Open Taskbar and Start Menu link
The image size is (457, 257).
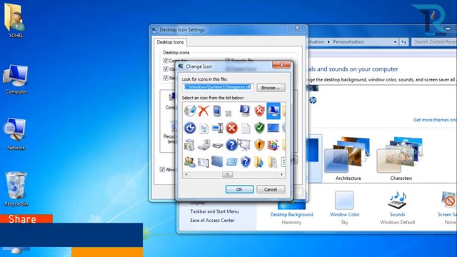coord(214,211)
